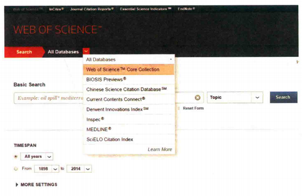The image size is (302, 196).
Task: Open Journal Citation Reports link
Action: click(92, 9)
